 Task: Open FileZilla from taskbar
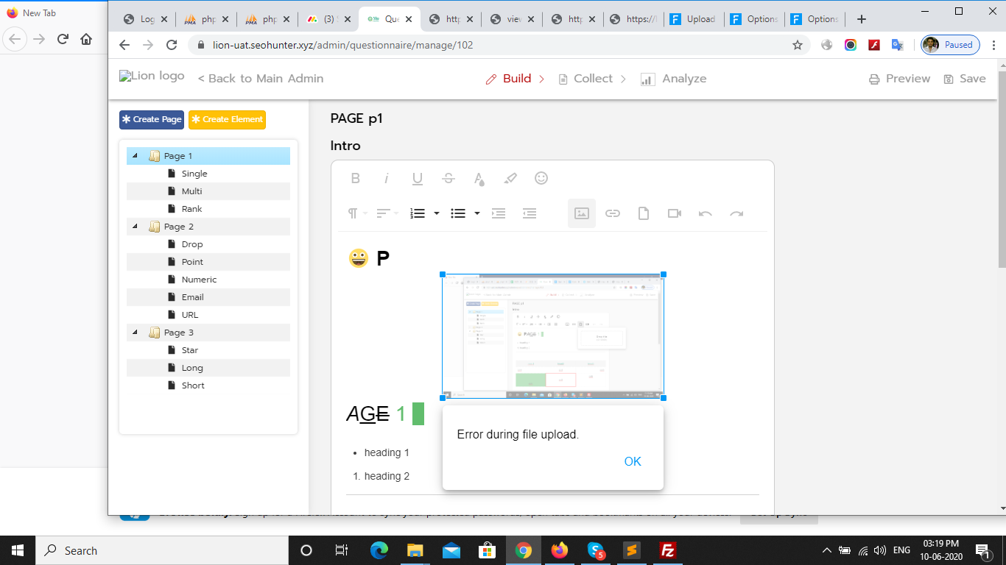point(668,550)
